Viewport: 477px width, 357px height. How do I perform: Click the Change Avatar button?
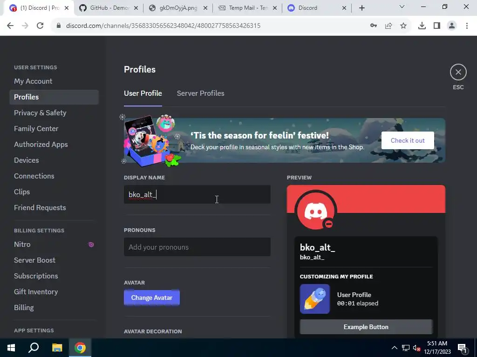[152, 298]
